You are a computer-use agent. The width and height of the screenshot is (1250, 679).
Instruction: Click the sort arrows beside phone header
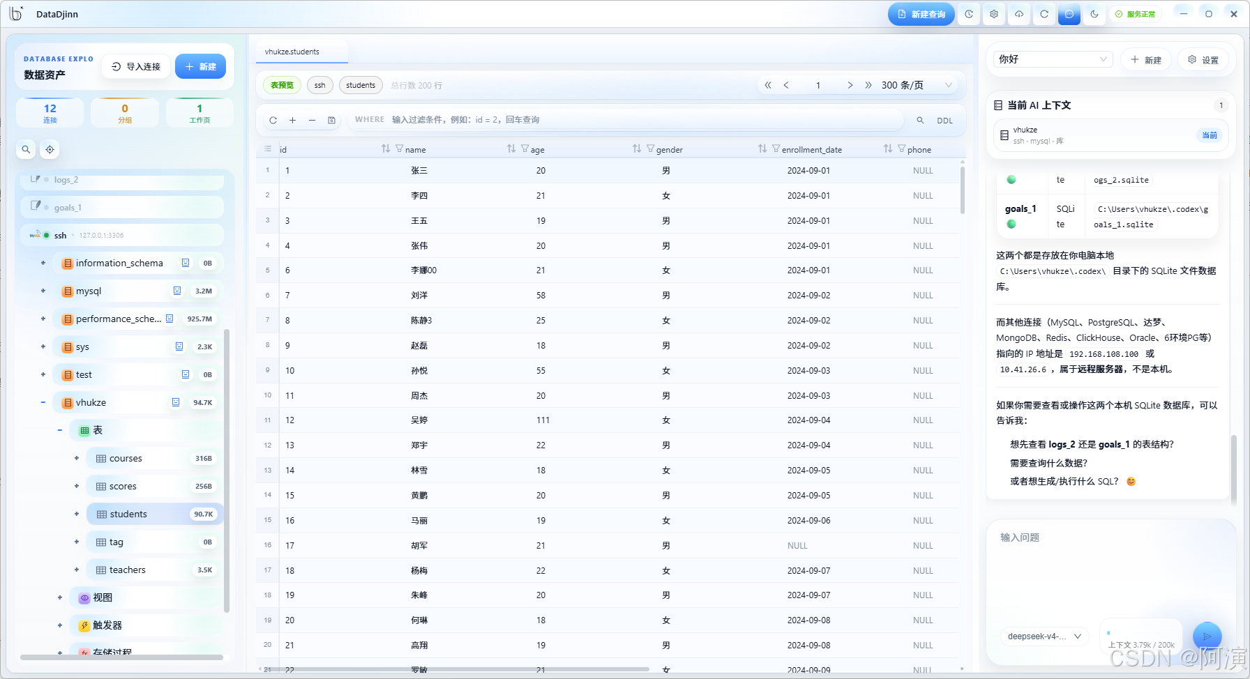[x=888, y=149]
